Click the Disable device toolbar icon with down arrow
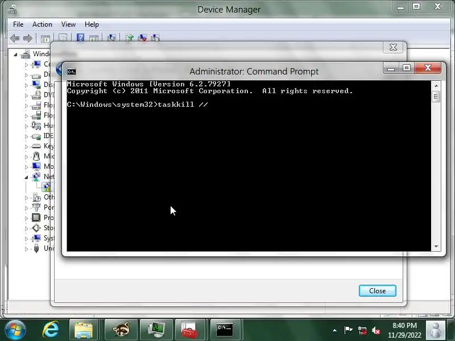This screenshot has width=455, height=341. [x=155, y=38]
